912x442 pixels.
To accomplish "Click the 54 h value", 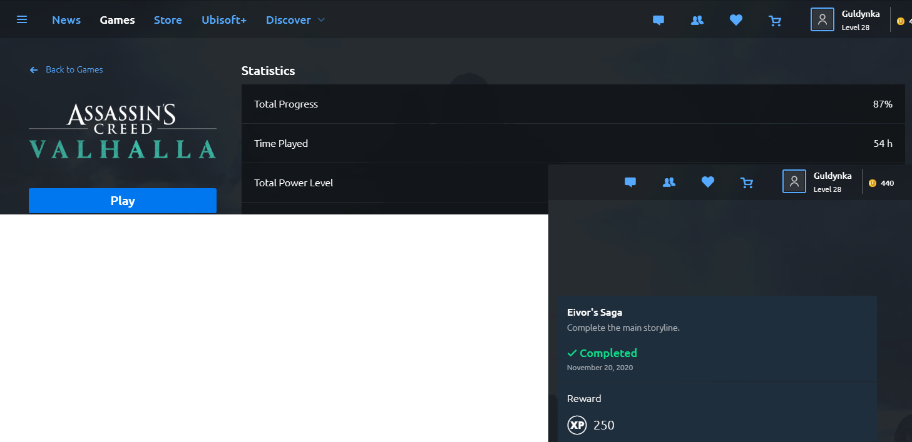I will pyautogui.click(x=883, y=143).
